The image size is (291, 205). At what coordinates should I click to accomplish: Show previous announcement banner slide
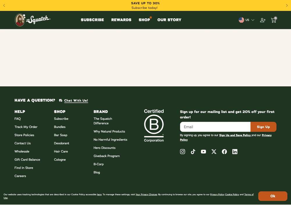click(4, 6)
